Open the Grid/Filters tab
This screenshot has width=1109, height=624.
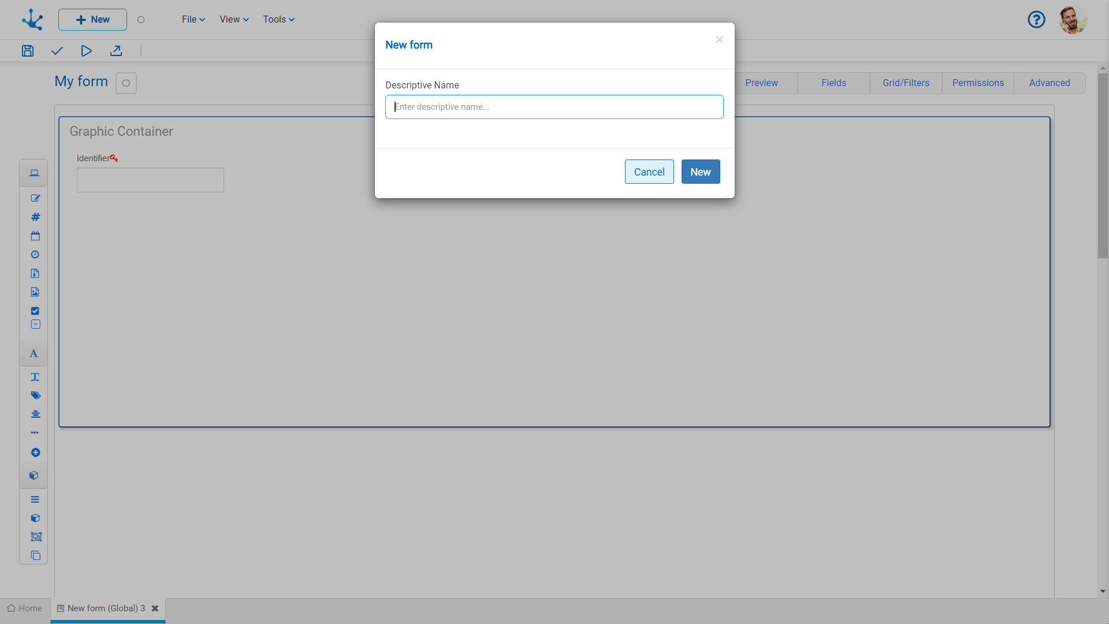[x=906, y=83]
